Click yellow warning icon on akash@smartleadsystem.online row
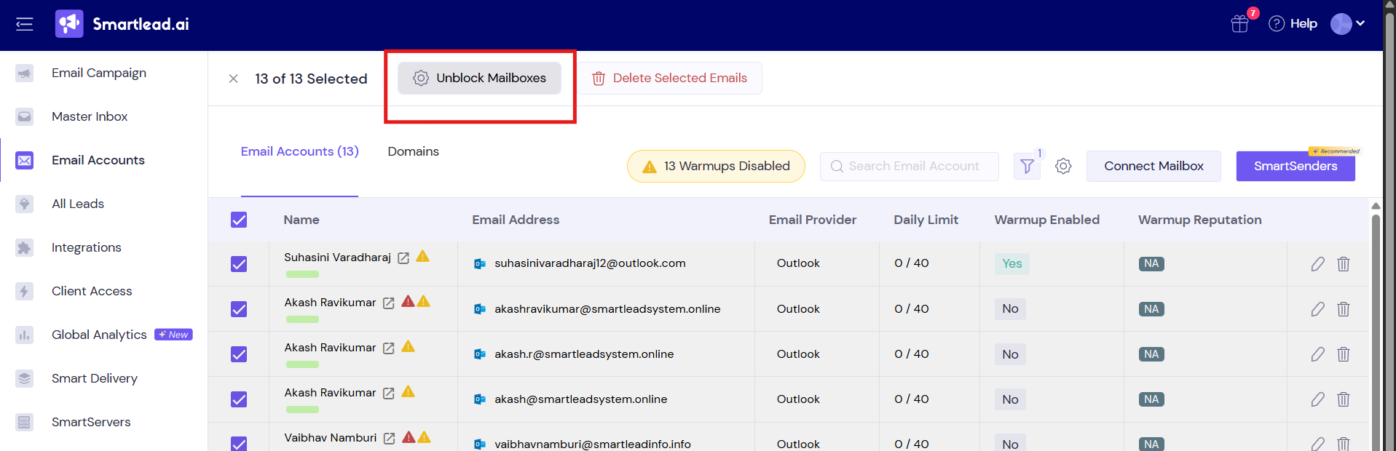The image size is (1396, 451). tap(409, 391)
